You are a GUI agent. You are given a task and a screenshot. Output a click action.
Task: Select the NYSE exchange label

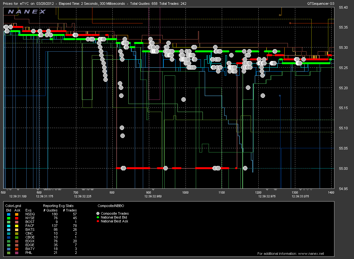[30, 218]
